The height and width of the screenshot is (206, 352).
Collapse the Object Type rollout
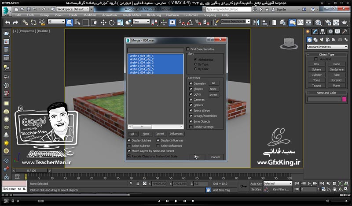pyautogui.click(x=326, y=55)
